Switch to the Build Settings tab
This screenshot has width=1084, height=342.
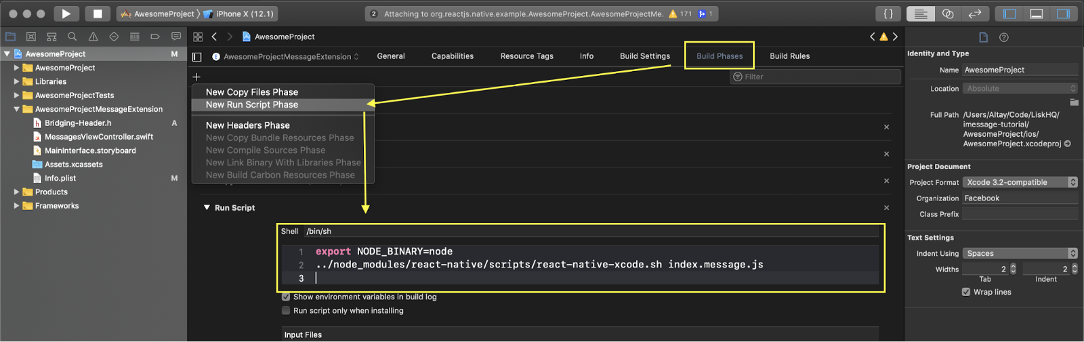coord(645,56)
